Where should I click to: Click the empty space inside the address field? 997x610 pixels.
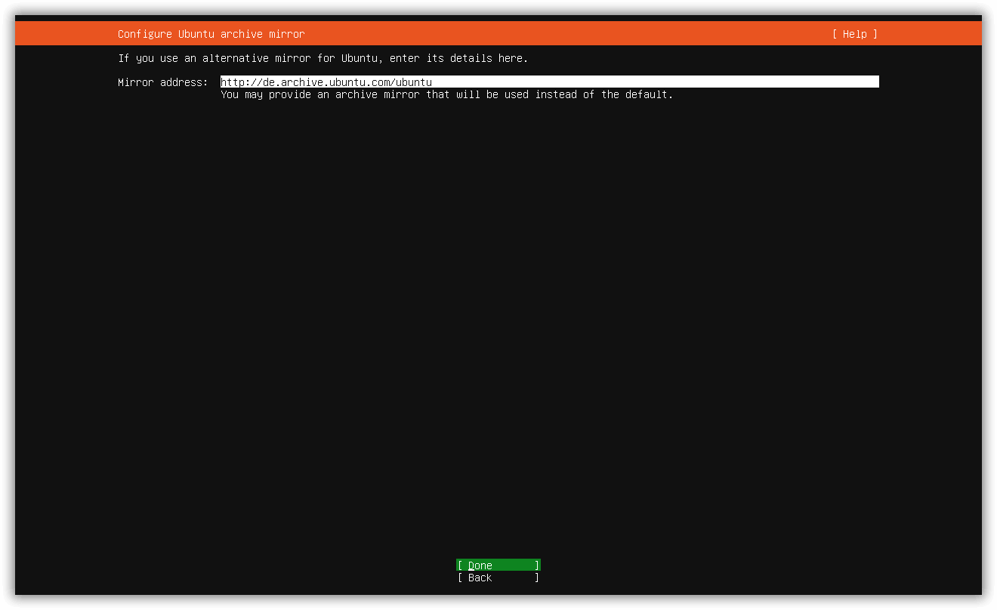(656, 82)
